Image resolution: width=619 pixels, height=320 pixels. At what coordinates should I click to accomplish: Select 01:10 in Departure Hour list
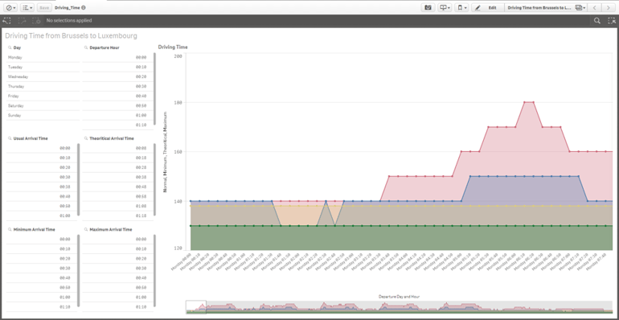[117, 125]
